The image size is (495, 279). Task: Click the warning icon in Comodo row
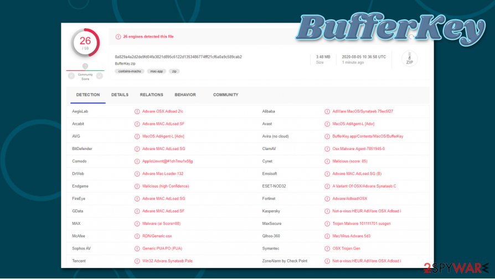point(137,161)
